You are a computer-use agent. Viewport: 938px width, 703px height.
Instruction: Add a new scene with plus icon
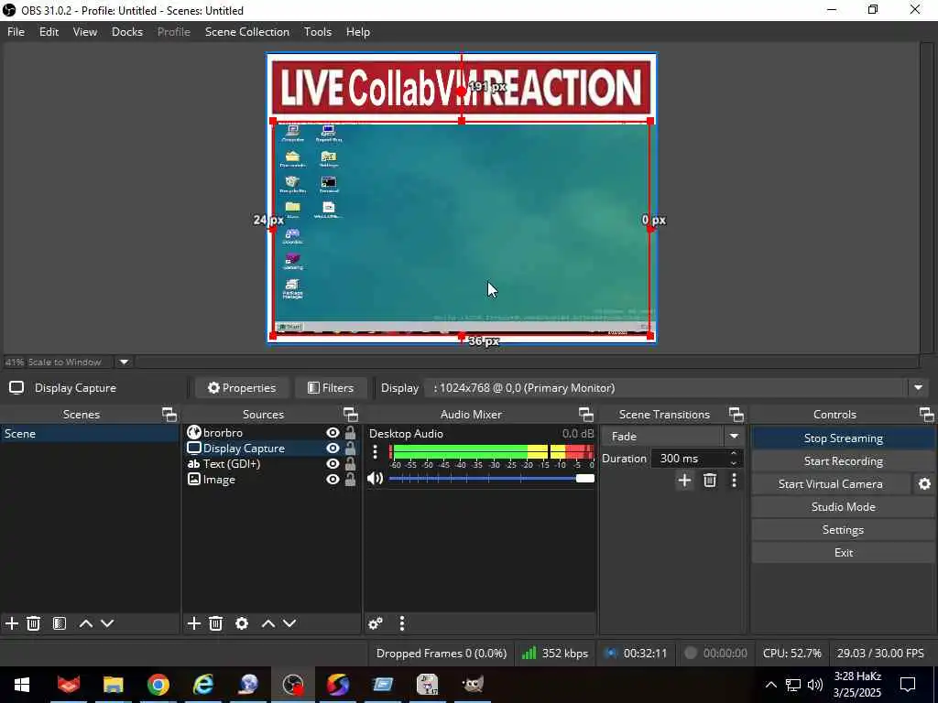[11, 623]
